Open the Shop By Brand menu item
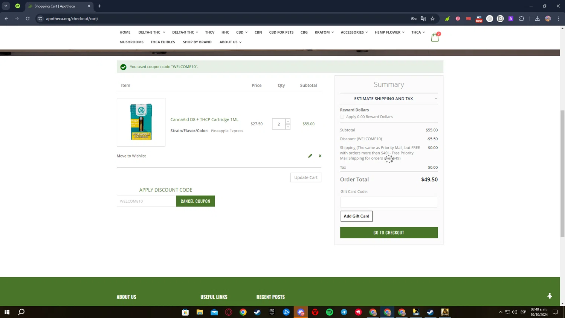565x318 pixels. point(197,42)
